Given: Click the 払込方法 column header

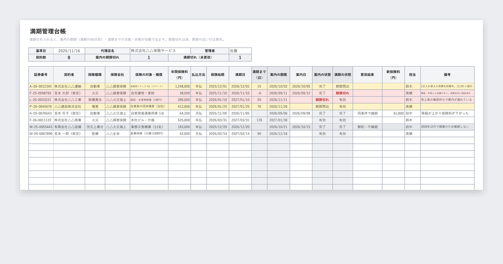Looking at the screenshot, I should click(198, 75).
